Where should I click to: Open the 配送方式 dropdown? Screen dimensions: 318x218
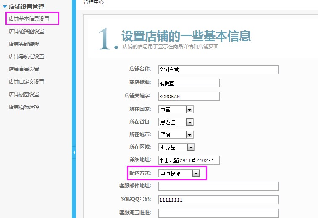(x=179, y=173)
